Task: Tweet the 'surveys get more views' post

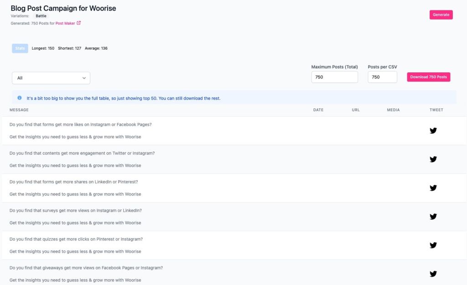Action: (433, 216)
